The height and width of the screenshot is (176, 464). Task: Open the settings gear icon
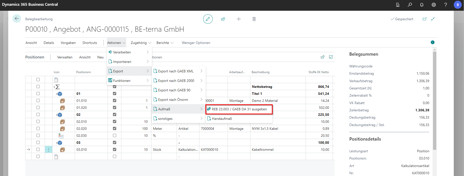(434, 5)
